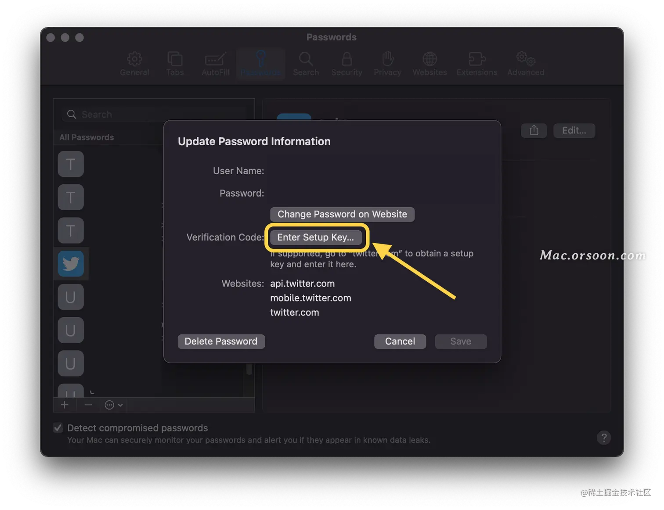Viewport: 664px width, 510px height.
Task: Click the Search passwords field
Action: [x=154, y=115]
